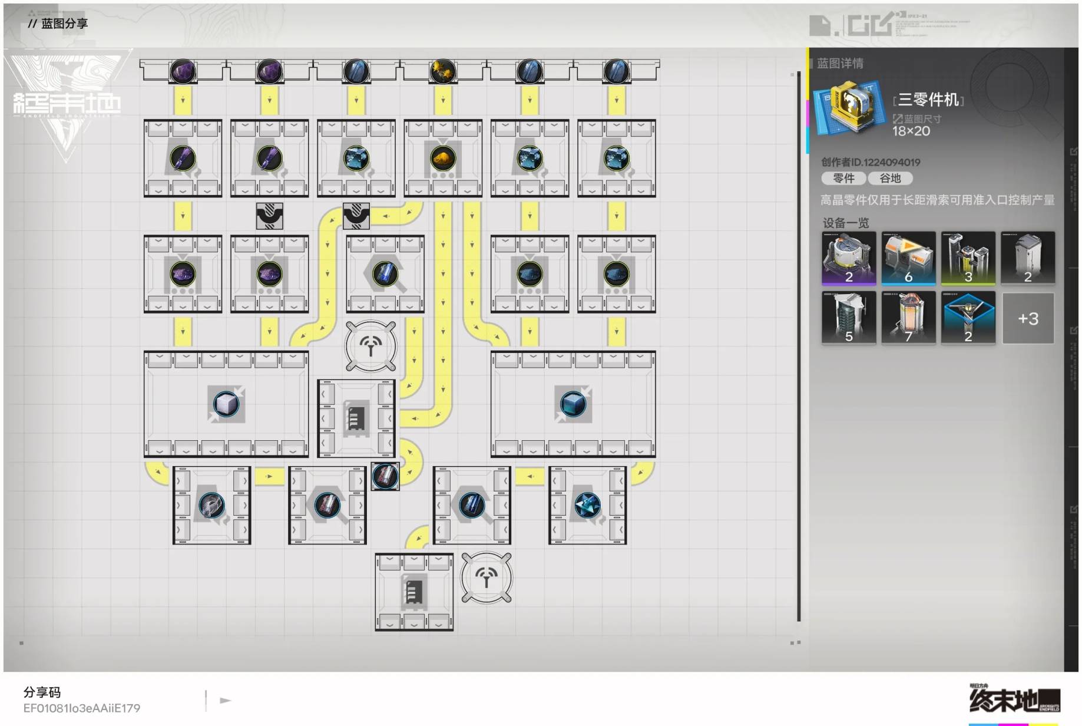
Task: Click the blue cube assembly machine
Action: [573, 404]
